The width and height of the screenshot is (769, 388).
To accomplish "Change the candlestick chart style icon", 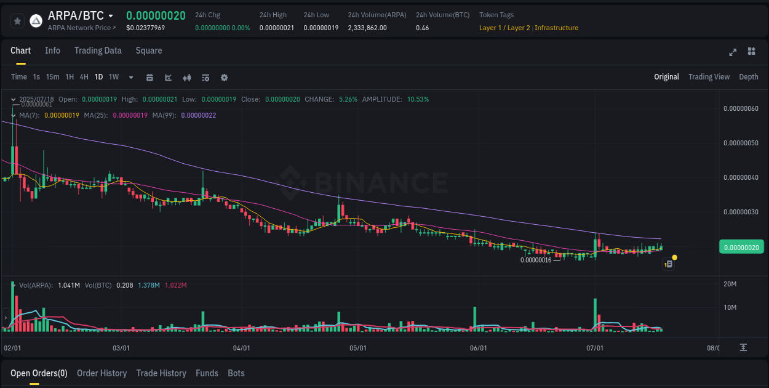I will coord(187,78).
